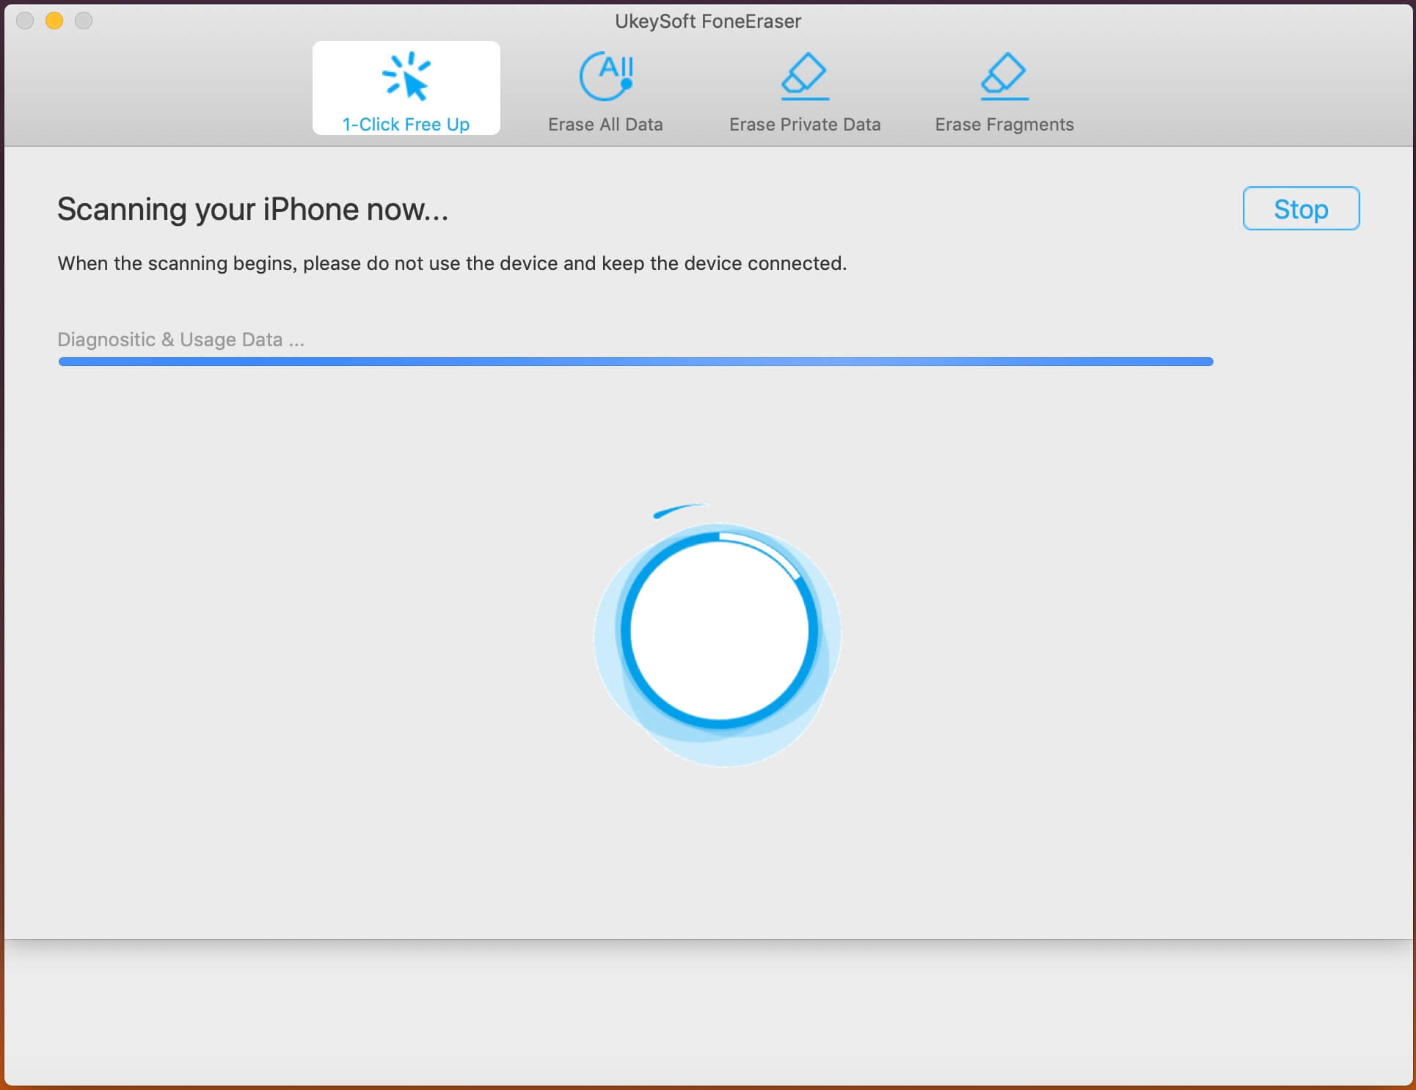Click the keep device connected instruction text
This screenshot has height=1090, width=1416.
click(452, 263)
